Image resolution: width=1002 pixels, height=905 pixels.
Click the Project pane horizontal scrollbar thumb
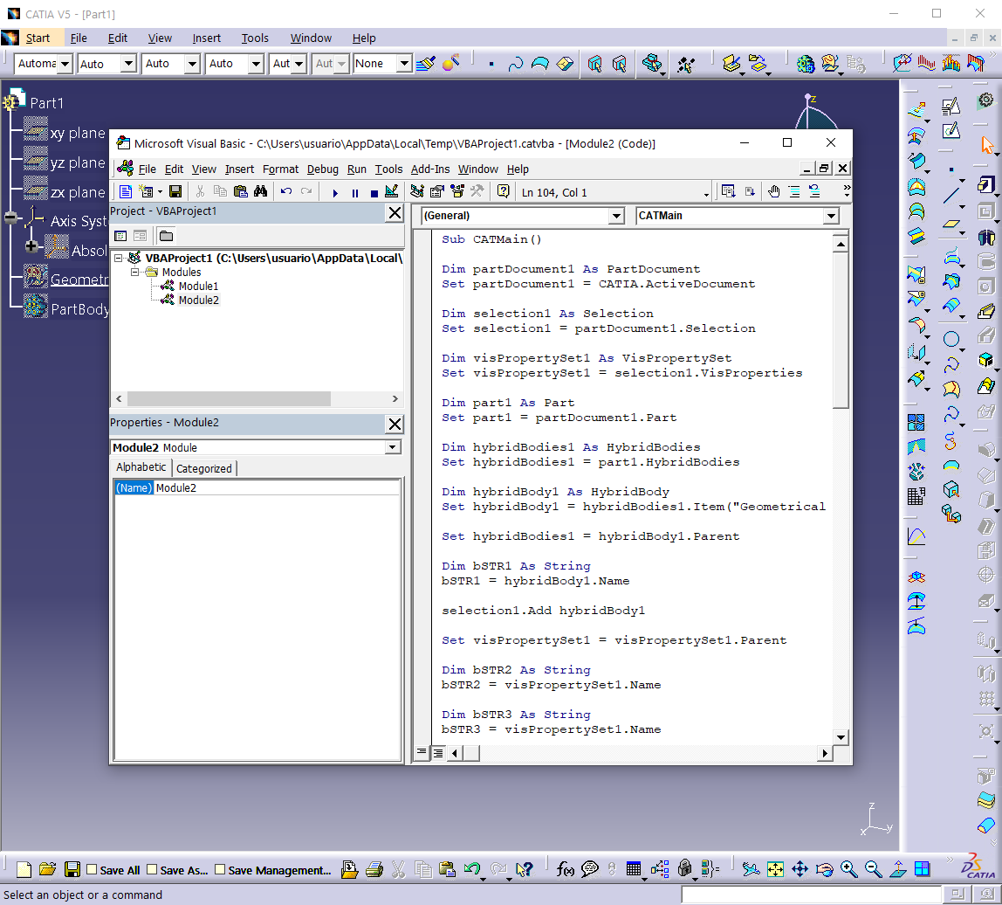[x=229, y=398]
